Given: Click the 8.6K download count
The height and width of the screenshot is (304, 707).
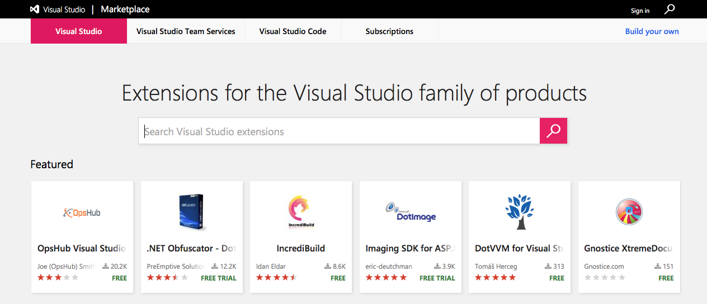Looking at the screenshot, I should 340,267.
